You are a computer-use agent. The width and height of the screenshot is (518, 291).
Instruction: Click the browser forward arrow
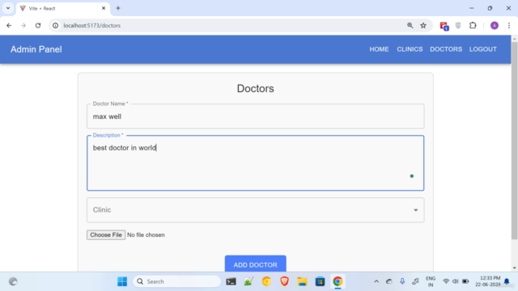tap(23, 25)
